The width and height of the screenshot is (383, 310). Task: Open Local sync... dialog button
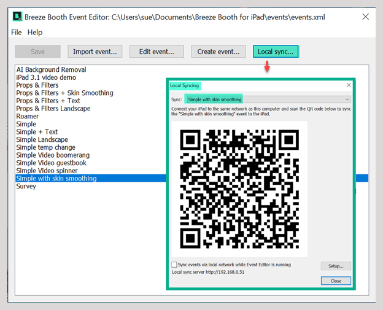(x=276, y=52)
